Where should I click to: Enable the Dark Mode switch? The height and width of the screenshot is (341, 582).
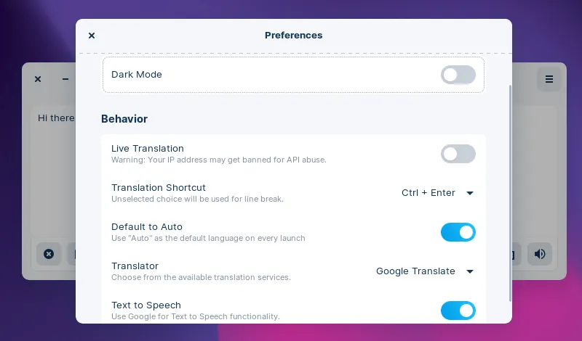[458, 75]
